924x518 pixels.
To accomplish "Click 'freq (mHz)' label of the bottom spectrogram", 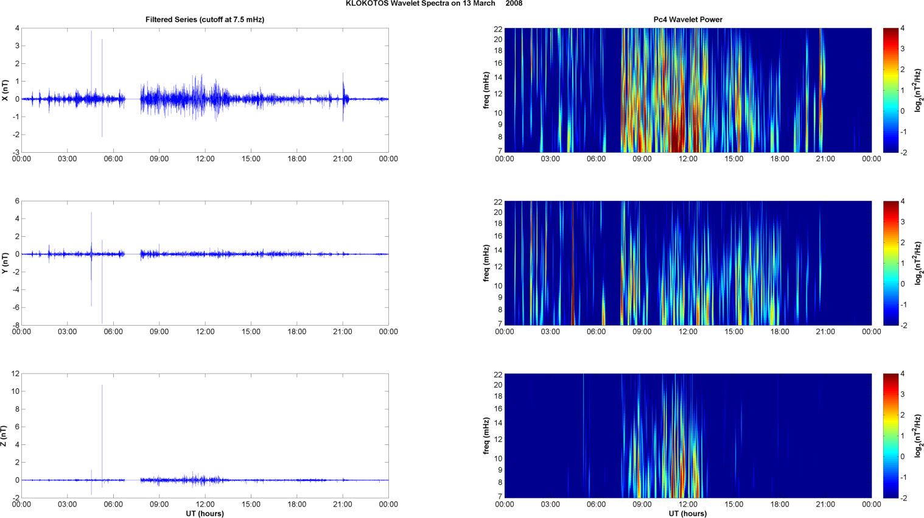I will pyautogui.click(x=486, y=436).
